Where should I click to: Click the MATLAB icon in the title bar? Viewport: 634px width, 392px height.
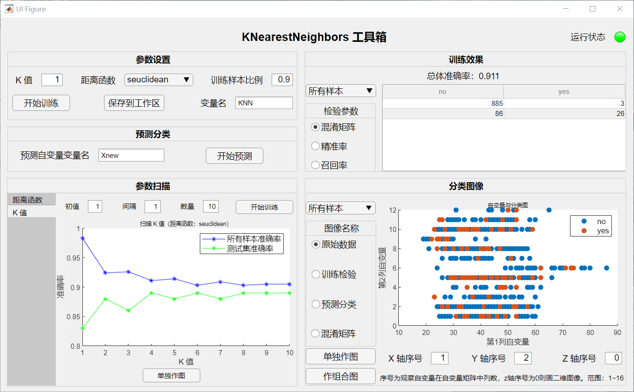(9, 9)
